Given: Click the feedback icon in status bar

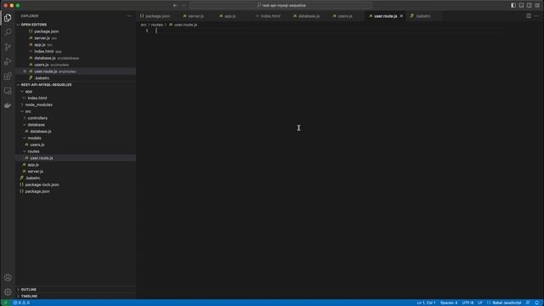Looking at the screenshot, I should tap(528, 303).
